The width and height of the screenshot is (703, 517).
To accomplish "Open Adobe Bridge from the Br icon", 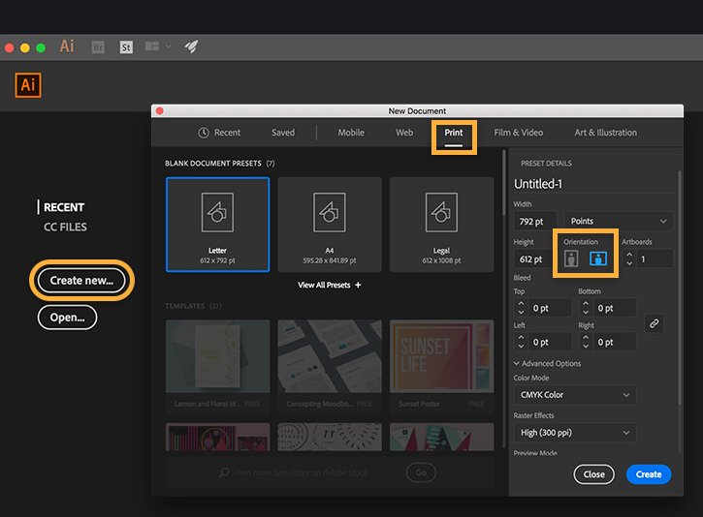I will click(98, 47).
